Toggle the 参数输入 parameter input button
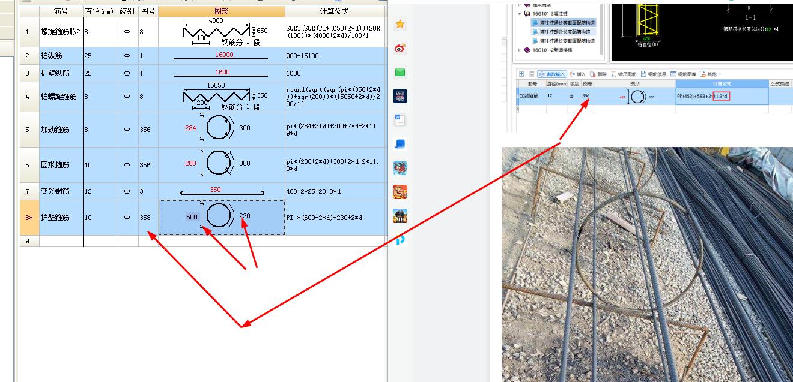The image size is (793, 382). 552,74
